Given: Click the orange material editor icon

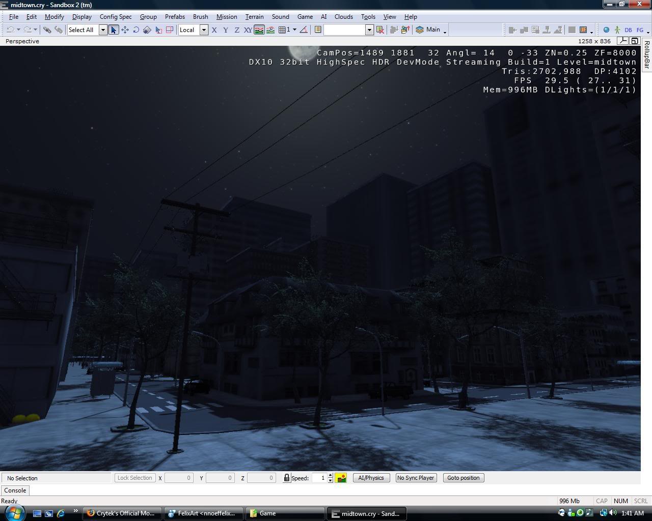Looking at the screenshot, I should [584, 30].
